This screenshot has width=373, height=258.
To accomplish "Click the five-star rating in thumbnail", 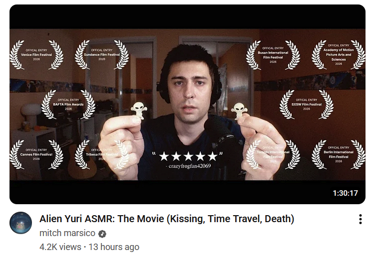I will pos(188,156).
